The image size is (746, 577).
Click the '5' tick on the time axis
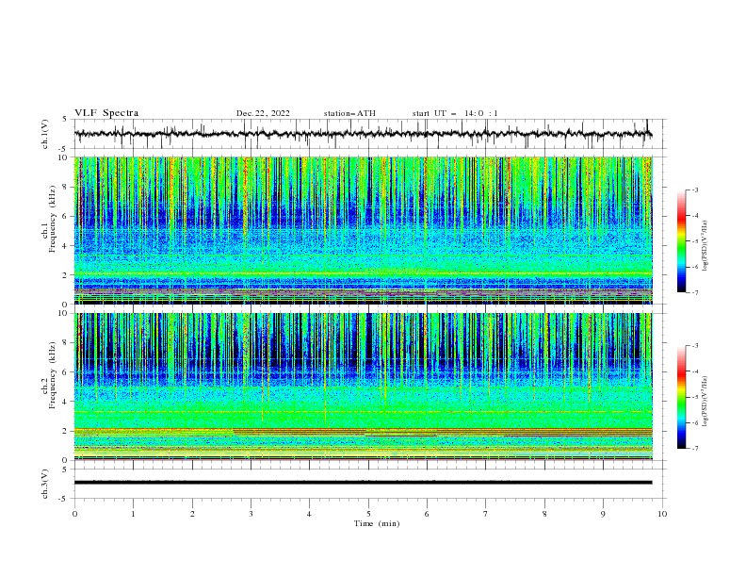coord(368,514)
